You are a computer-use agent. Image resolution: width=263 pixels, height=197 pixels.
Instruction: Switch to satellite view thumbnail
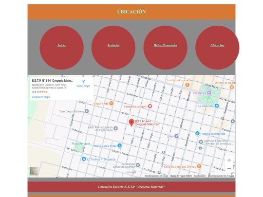pyautogui.click(x=34, y=171)
